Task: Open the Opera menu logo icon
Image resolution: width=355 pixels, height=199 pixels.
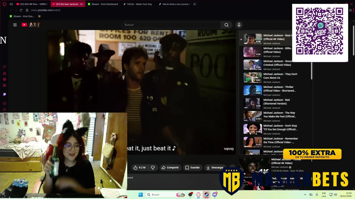Action: pyautogui.click(x=4, y=4)
